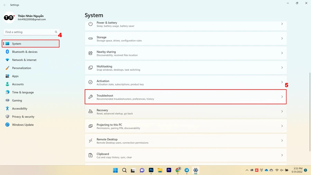The height and width of the screenshot is (175, 311).
Task: Expand Power & battery row chevron
Action: [282, 24]
